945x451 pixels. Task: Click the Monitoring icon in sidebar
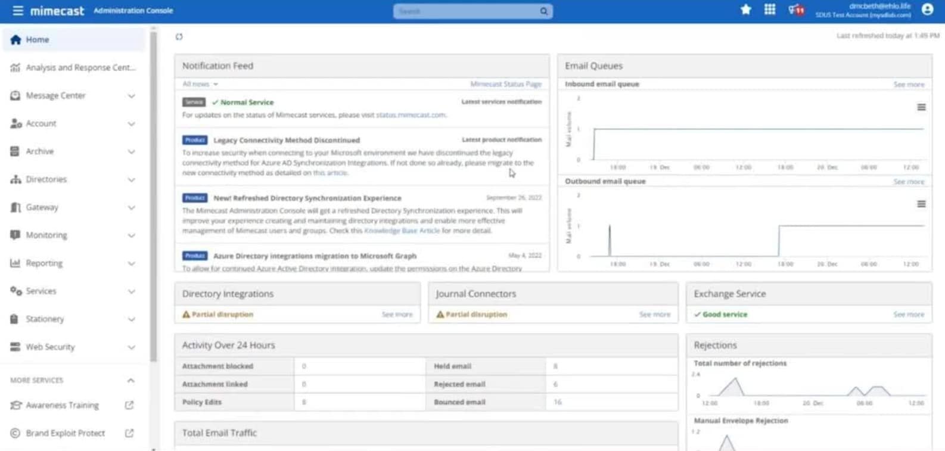(x=15, y=235)
